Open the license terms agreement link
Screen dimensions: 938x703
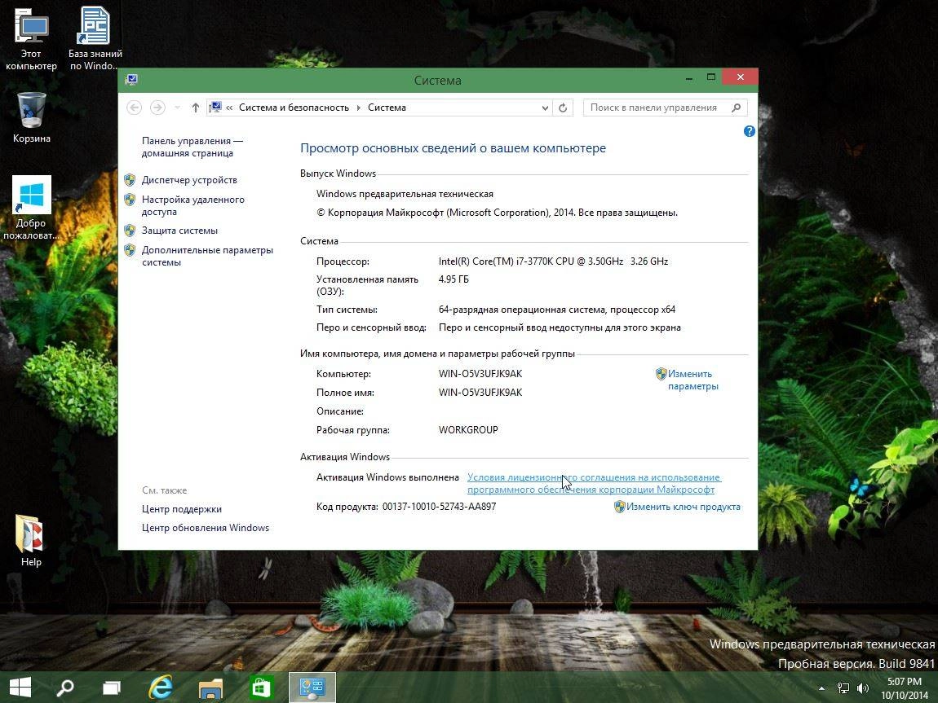[594, 483]
